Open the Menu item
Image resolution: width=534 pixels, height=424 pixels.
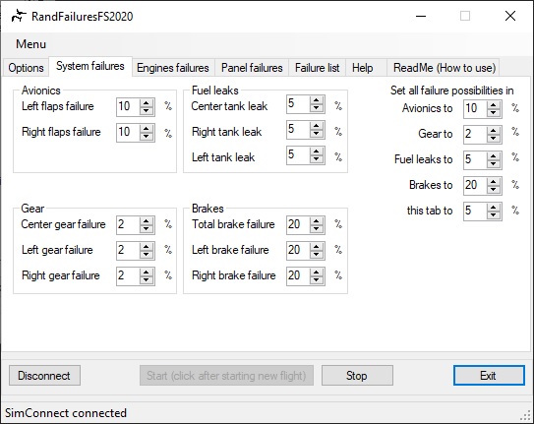(30, 44)
